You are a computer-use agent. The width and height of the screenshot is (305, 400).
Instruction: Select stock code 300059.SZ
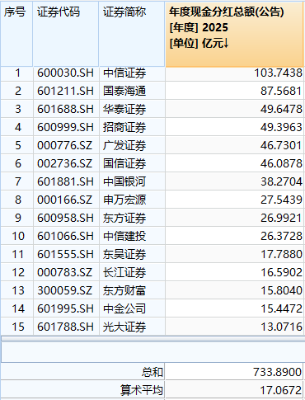tap(66, 290)
